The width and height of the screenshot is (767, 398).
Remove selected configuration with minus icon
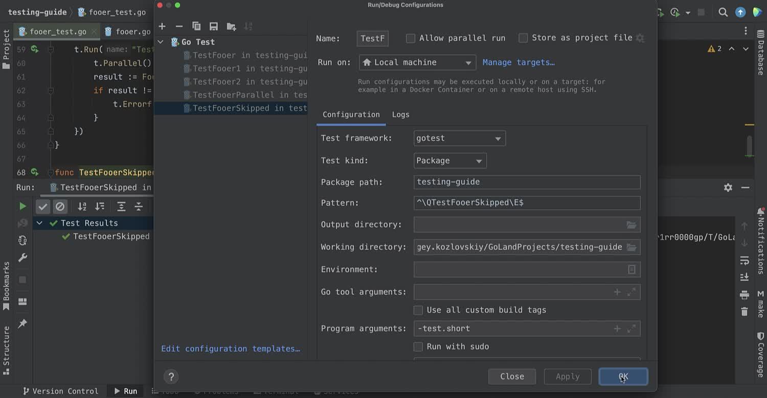click(179, 27)
